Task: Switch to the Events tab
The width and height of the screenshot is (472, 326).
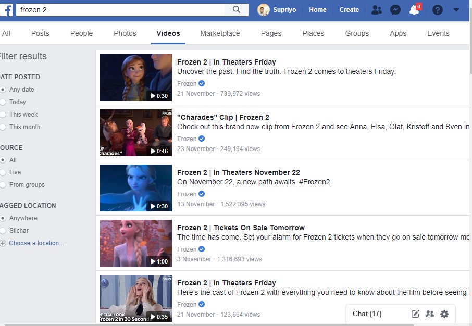Action: pyautogui.click(x=438, y=33)
